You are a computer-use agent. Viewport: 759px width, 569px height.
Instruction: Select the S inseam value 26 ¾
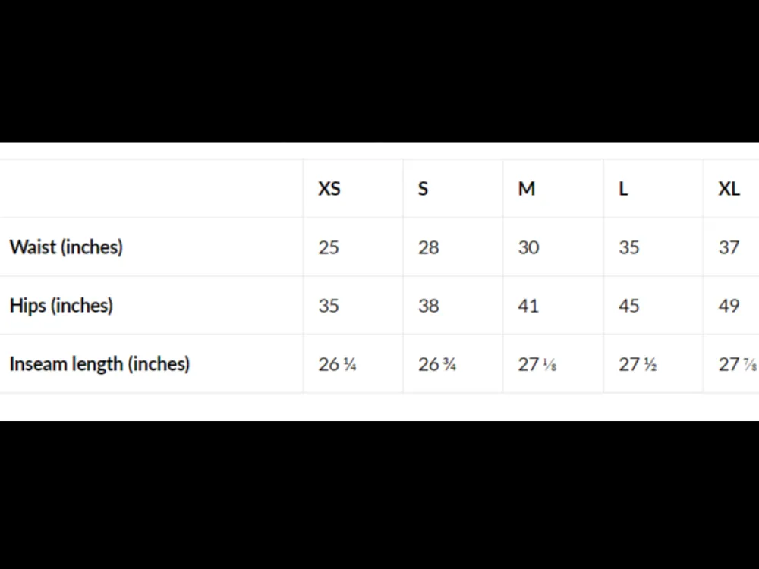[x=437, y=365]
